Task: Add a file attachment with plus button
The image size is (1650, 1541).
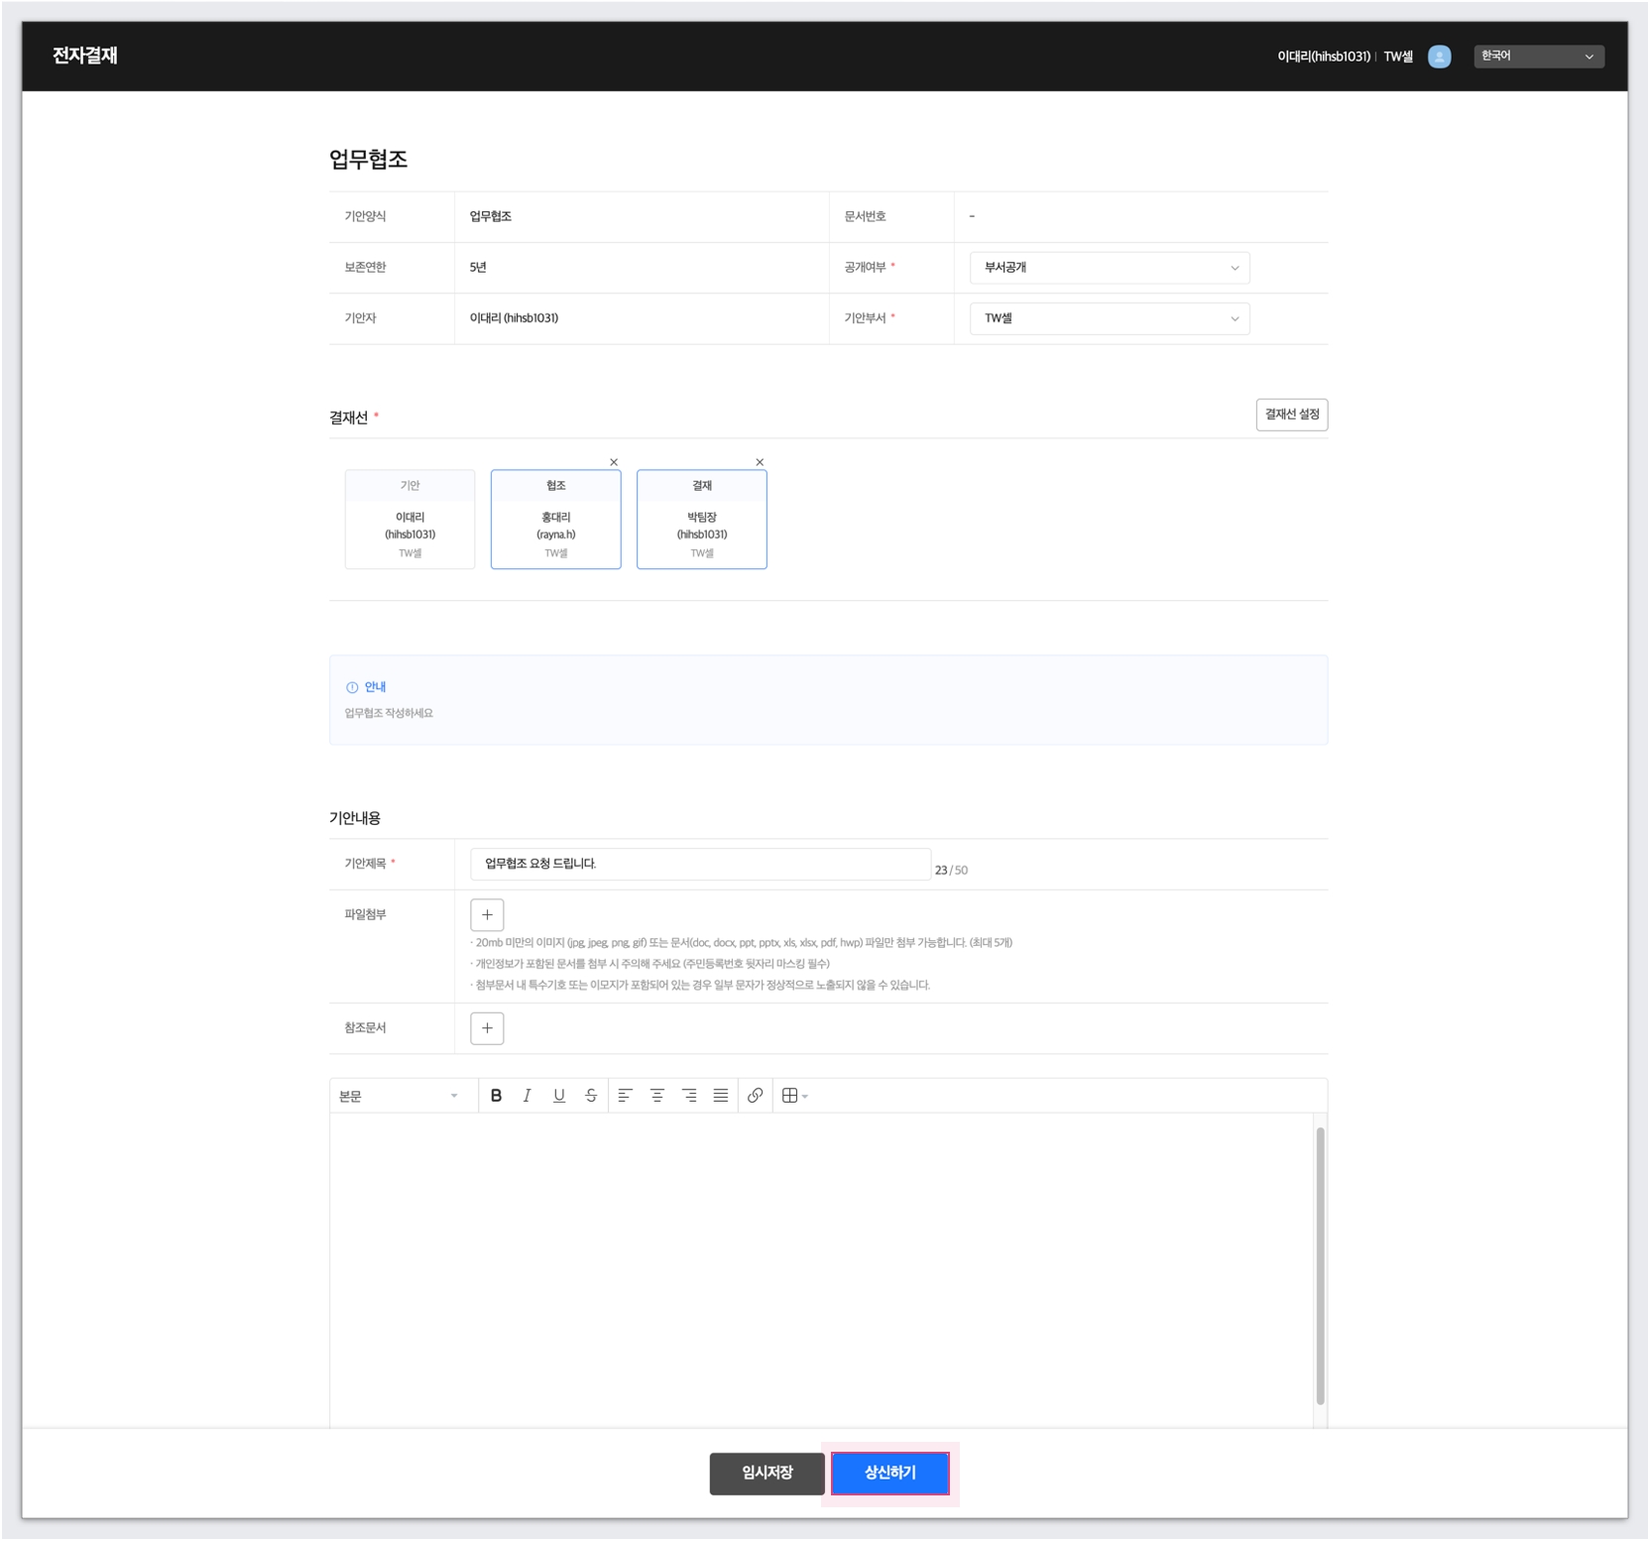Action: click(487, 914)
